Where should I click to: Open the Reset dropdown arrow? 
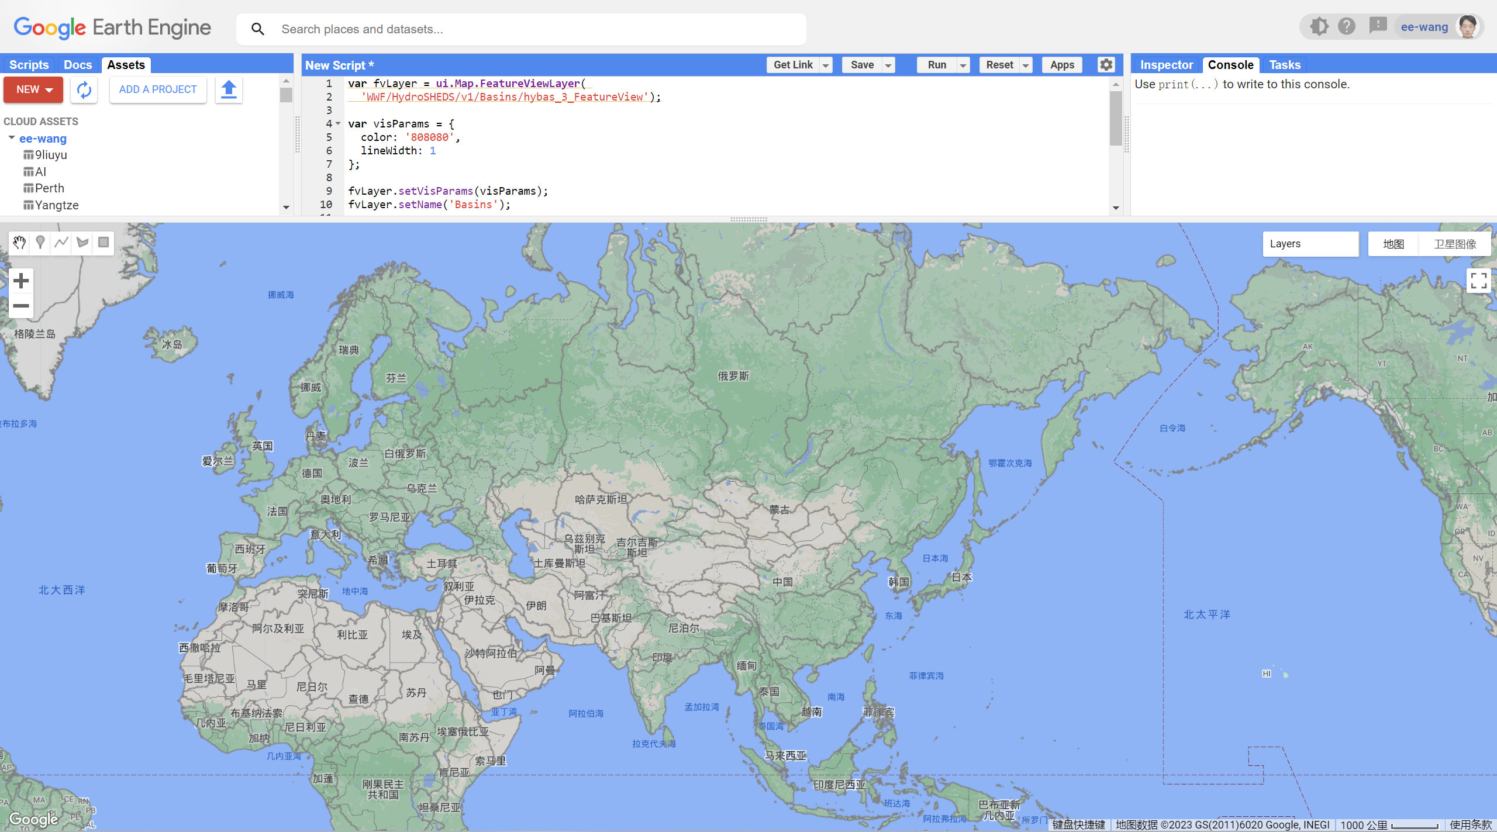[1026, 65]
